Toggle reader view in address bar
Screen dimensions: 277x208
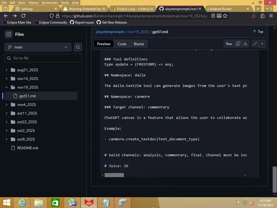pos(213,16)
